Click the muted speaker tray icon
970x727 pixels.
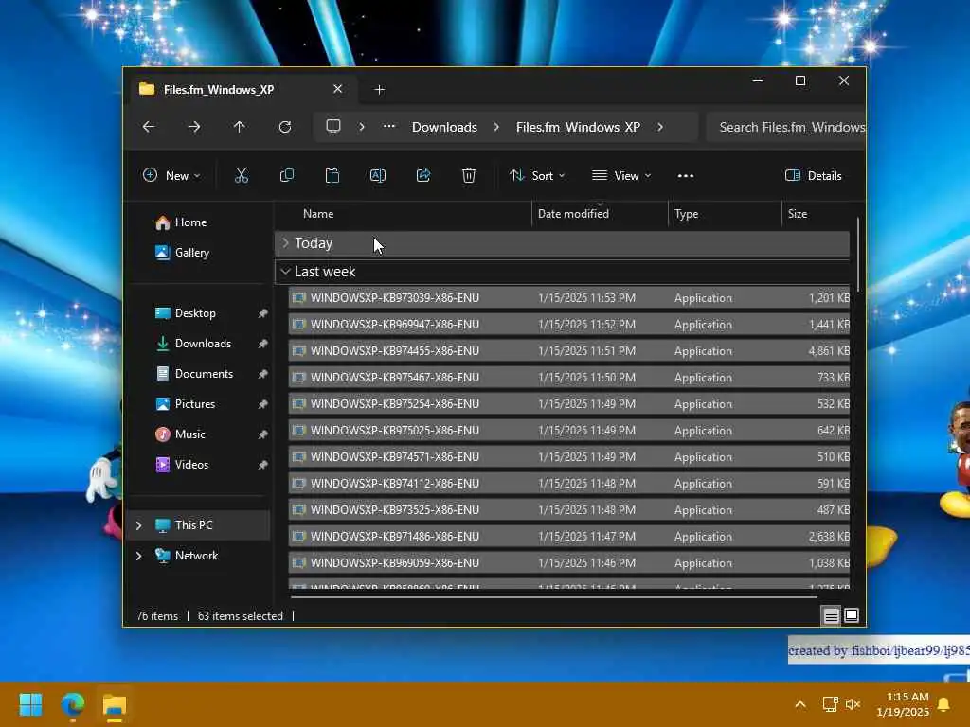853,704
